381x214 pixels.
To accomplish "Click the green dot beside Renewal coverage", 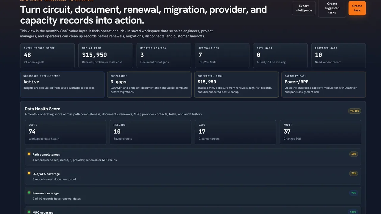I will [29, 193].
